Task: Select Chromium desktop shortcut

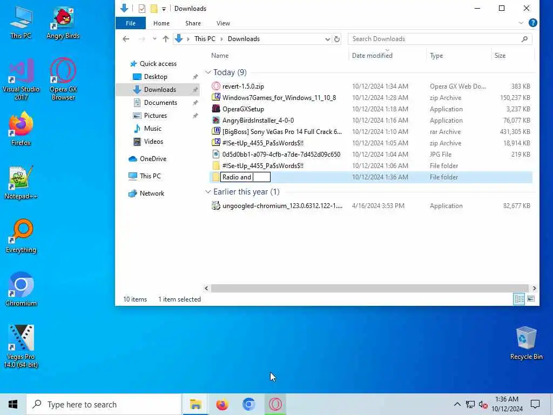Action: click(x=21, y=289)
